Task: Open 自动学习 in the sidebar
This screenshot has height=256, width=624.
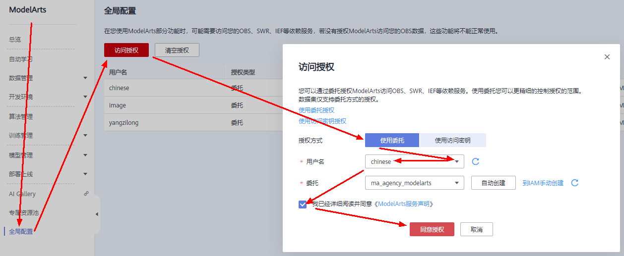Action: click(x=21, y=59)
